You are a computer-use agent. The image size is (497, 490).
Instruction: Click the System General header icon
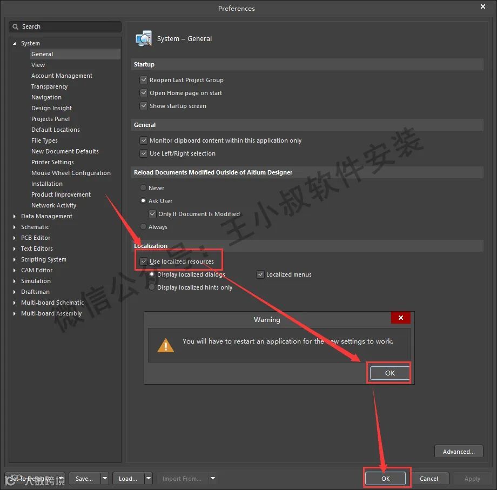coord(144,39)
